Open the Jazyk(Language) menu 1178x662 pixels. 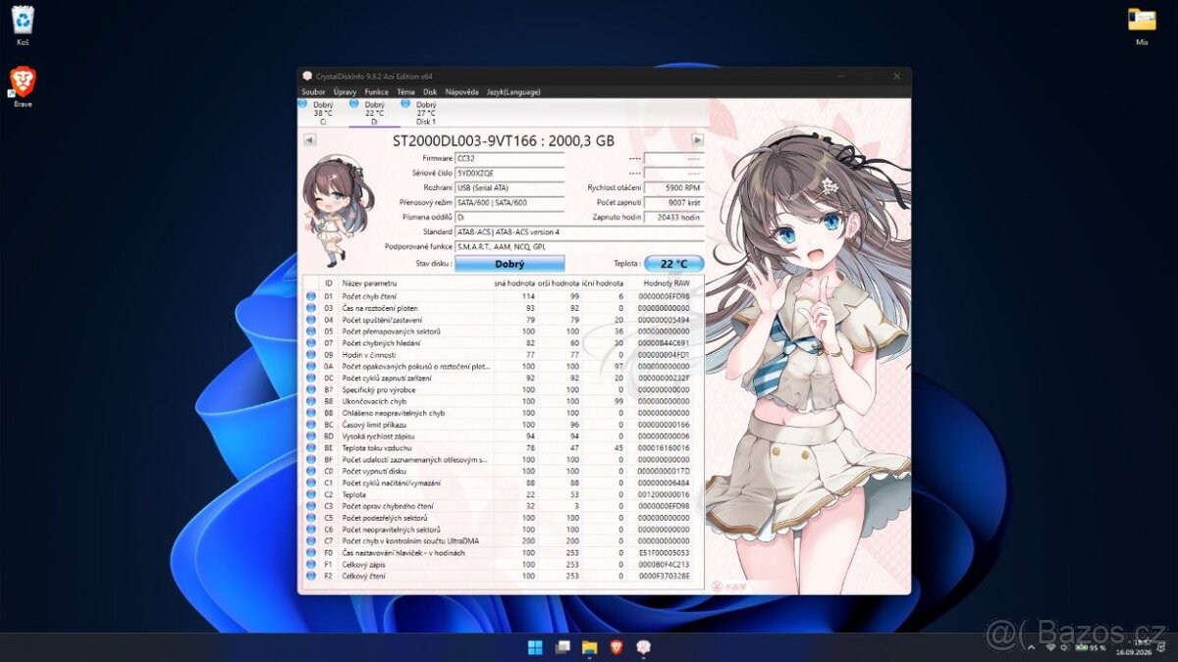click(x=512, y=91)
